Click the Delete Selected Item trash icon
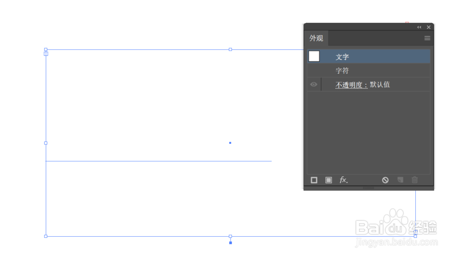The image size is (463, 258). [x=414, y=180]
